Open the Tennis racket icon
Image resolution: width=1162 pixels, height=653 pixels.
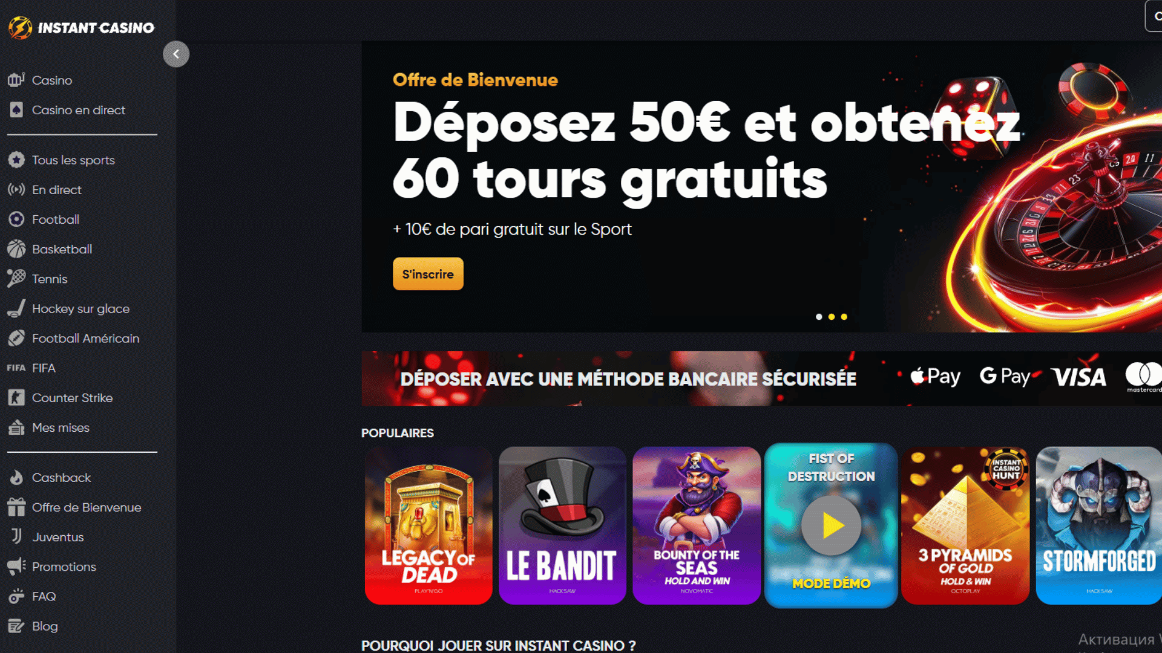point(16,279)
